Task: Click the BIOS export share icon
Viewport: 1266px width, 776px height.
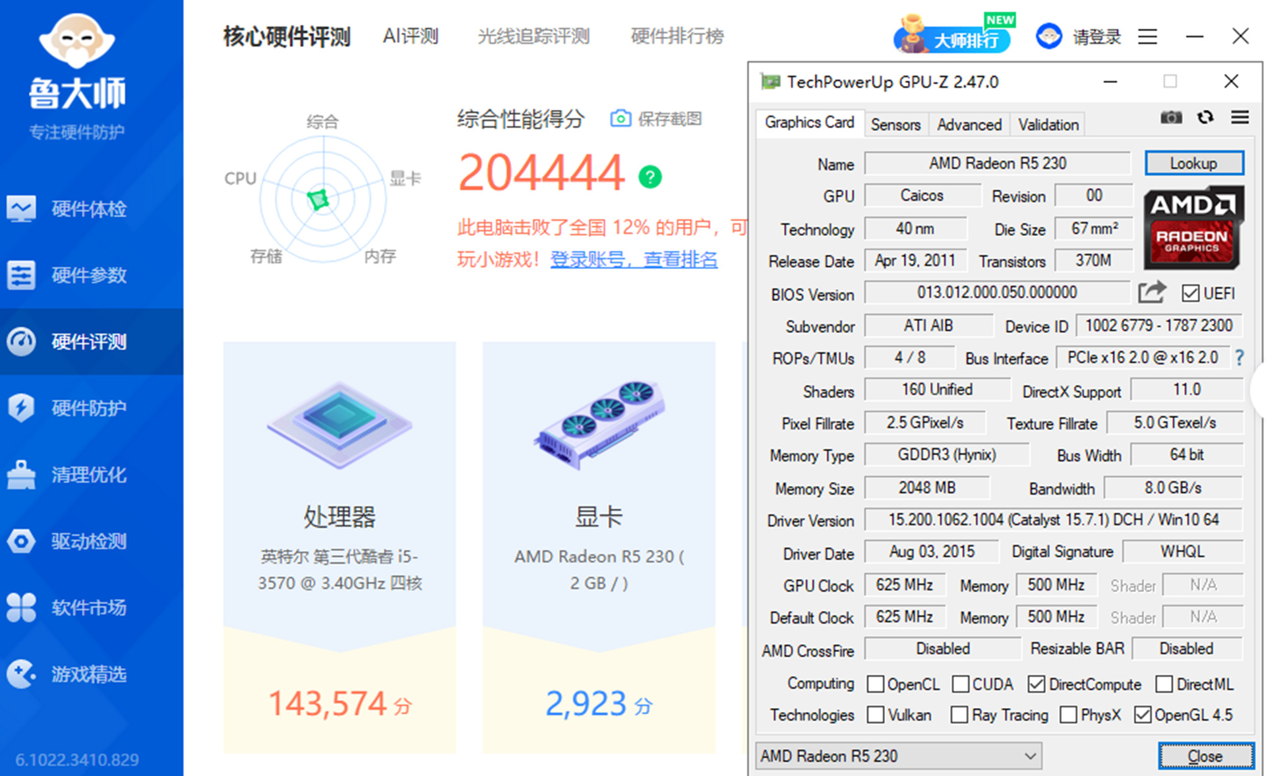Action: tap(1151, 292)
